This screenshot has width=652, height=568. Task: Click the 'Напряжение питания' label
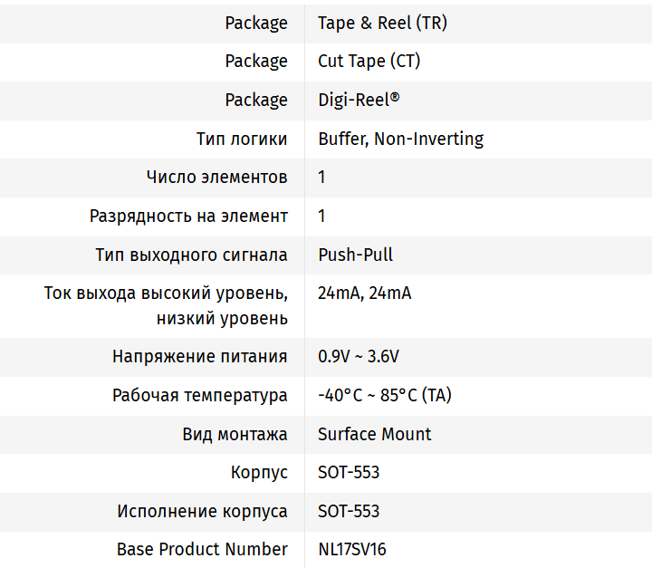coord(200,356)
